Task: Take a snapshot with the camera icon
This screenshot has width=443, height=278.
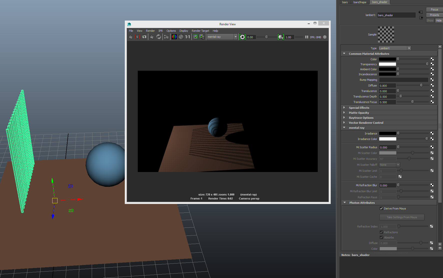Action: 144,37
